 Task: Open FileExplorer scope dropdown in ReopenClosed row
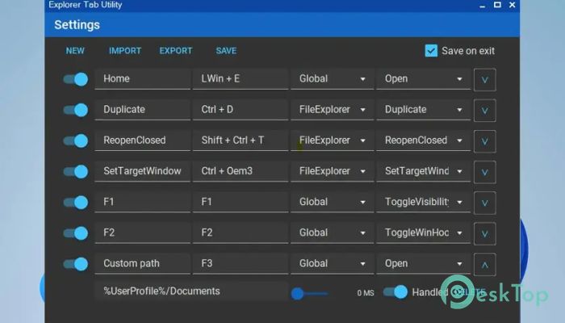click(x=333, y=141)
